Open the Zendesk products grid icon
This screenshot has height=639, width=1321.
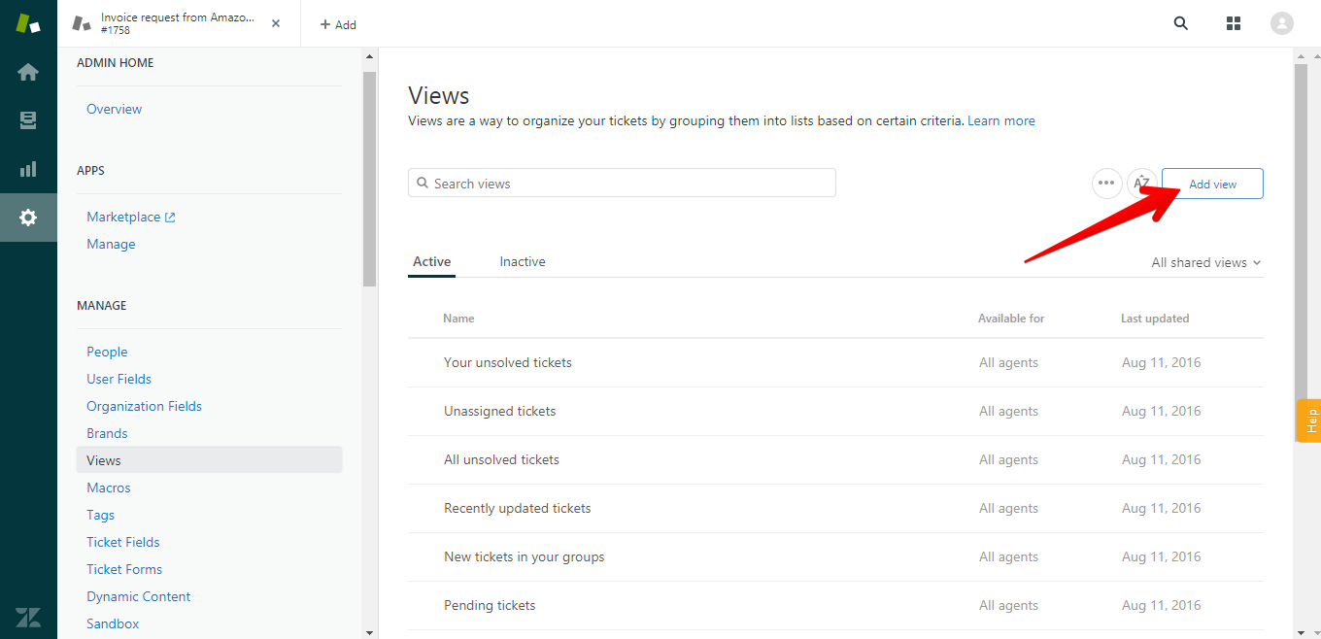coord(1234,23)
